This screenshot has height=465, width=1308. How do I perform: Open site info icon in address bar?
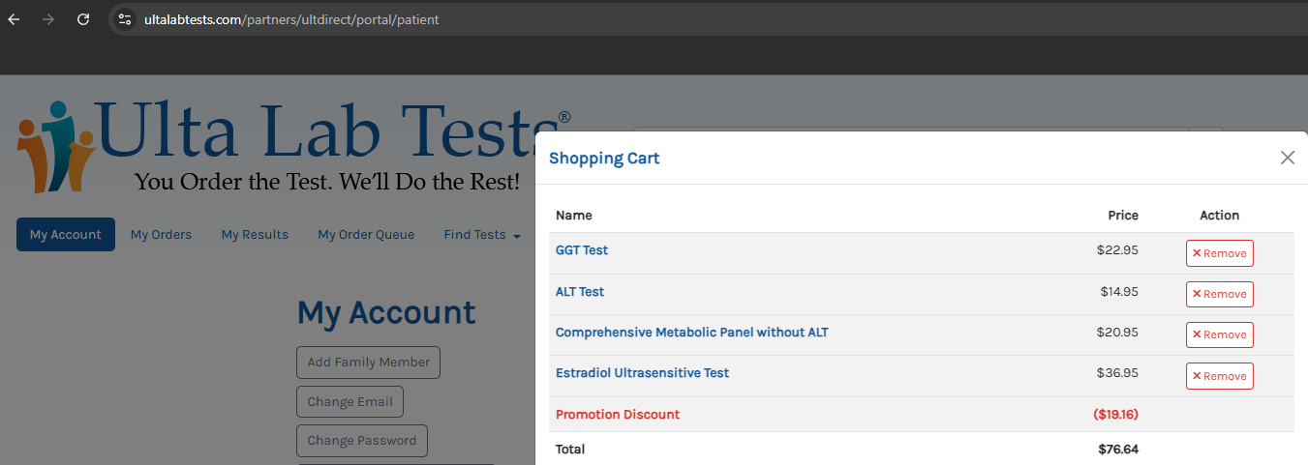[x=124, y=19]
